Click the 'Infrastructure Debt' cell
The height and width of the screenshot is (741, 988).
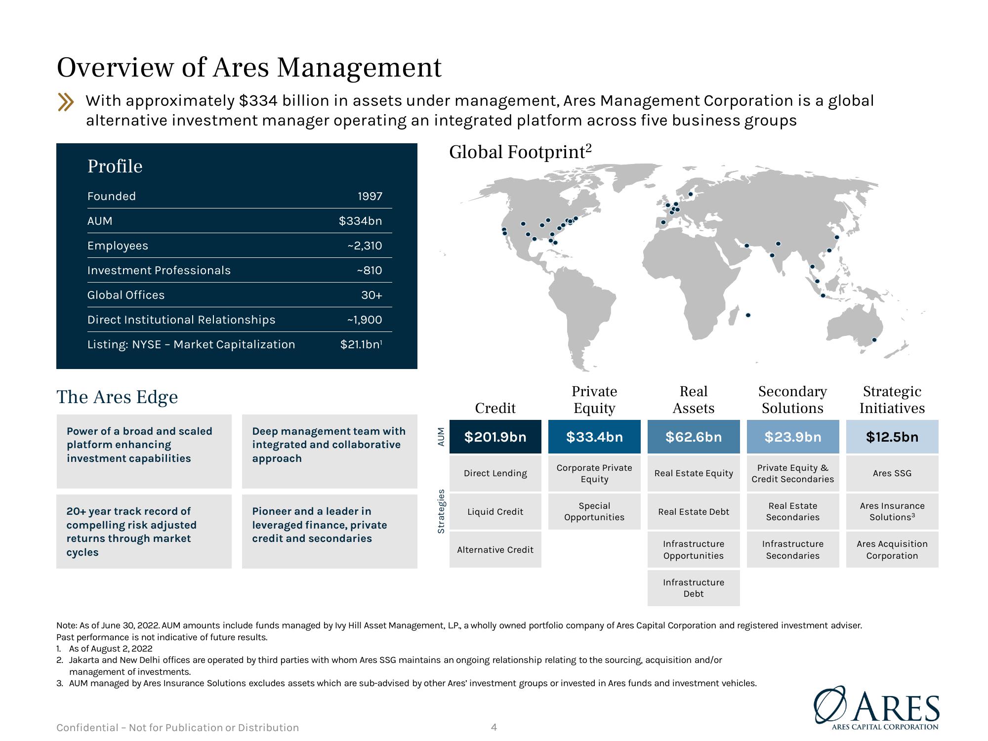(x=694, y=588)
